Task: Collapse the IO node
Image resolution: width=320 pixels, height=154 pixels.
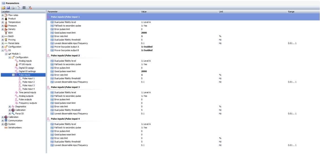Action: (3, 50)
